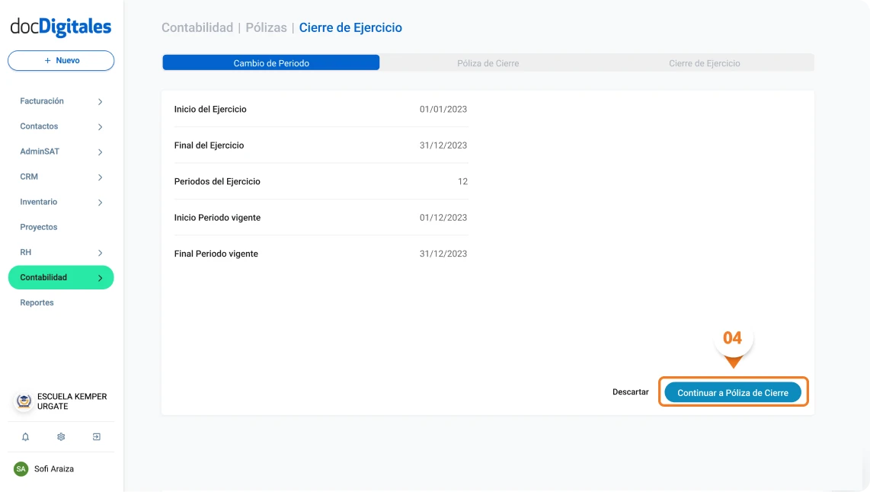Switch to the Cierre de Ejercicio tab
Viewport: 870px width, 492px height.
click(x=704, y=63)
